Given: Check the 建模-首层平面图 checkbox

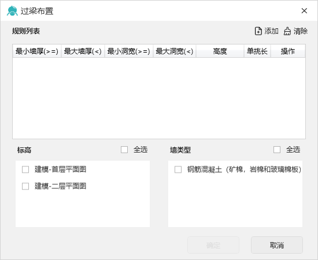Looking at the screenshot, I should click(25, 169).
